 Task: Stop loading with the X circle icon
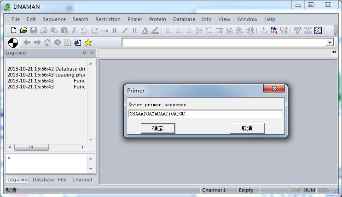click(x=58, y=42)
